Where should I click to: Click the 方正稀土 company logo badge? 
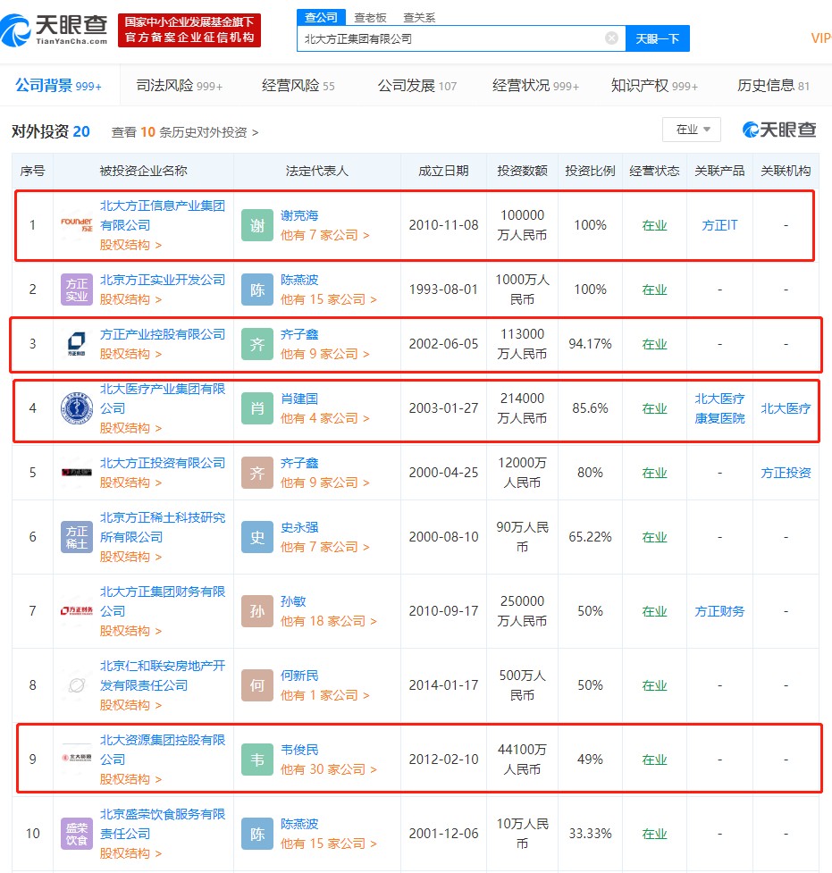pos(77,537)
